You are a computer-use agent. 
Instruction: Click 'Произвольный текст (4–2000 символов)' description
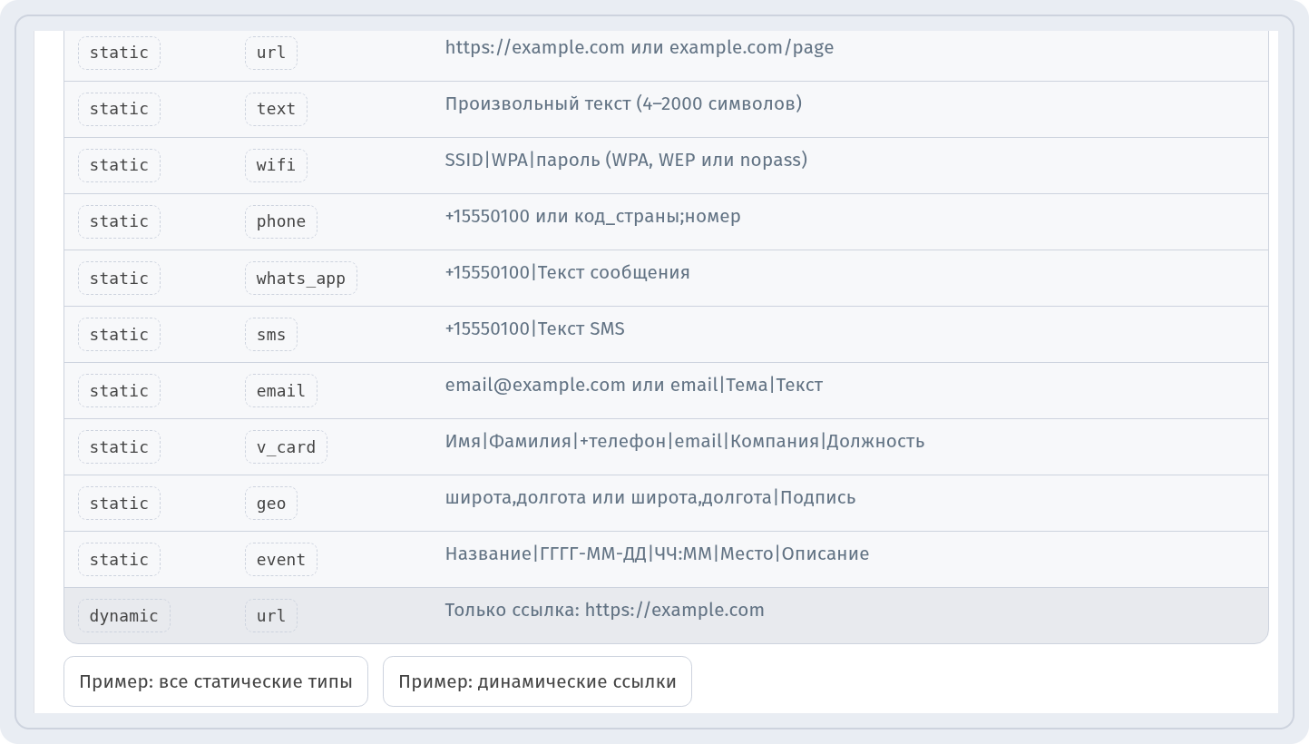[623, 103]
